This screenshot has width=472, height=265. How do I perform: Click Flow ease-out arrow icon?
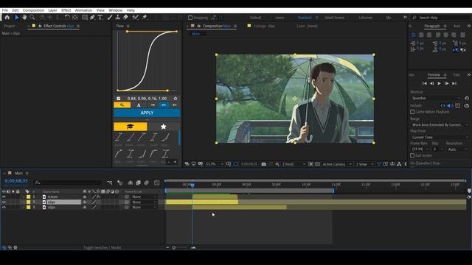coord(153,105)
